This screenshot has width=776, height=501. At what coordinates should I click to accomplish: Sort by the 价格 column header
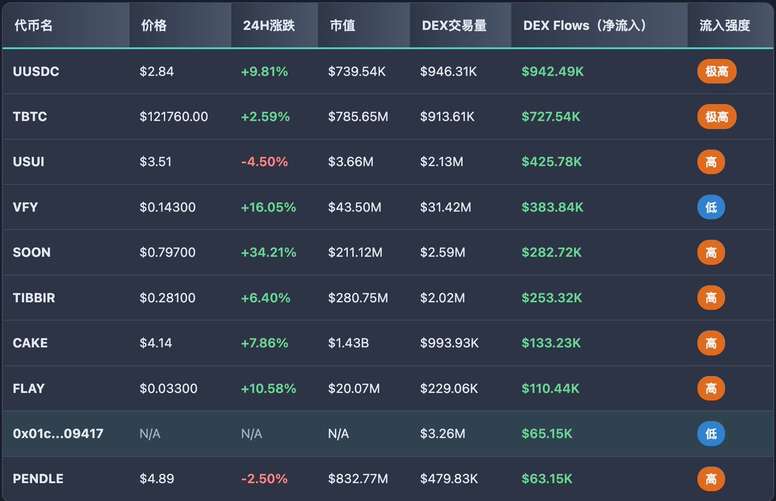(x=154, y=26)
